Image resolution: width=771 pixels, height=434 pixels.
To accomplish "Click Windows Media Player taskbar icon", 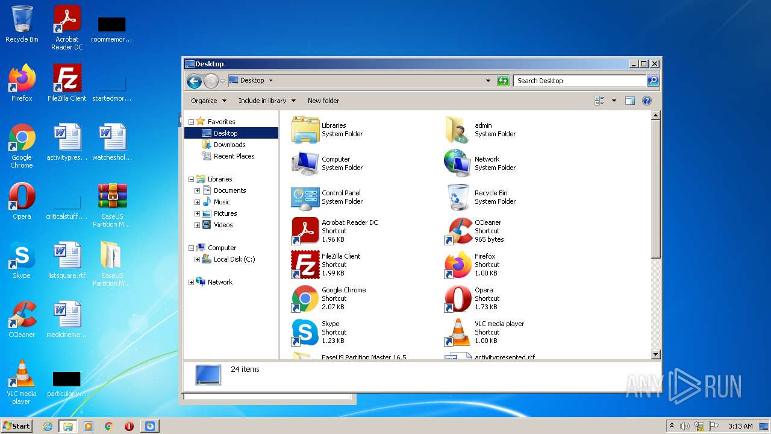I will tap(89, 426).
